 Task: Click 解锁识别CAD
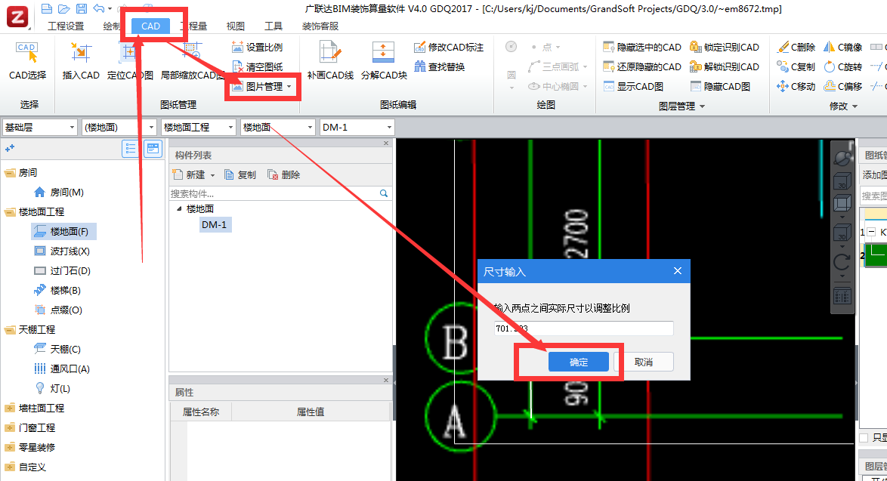(724, 66)
